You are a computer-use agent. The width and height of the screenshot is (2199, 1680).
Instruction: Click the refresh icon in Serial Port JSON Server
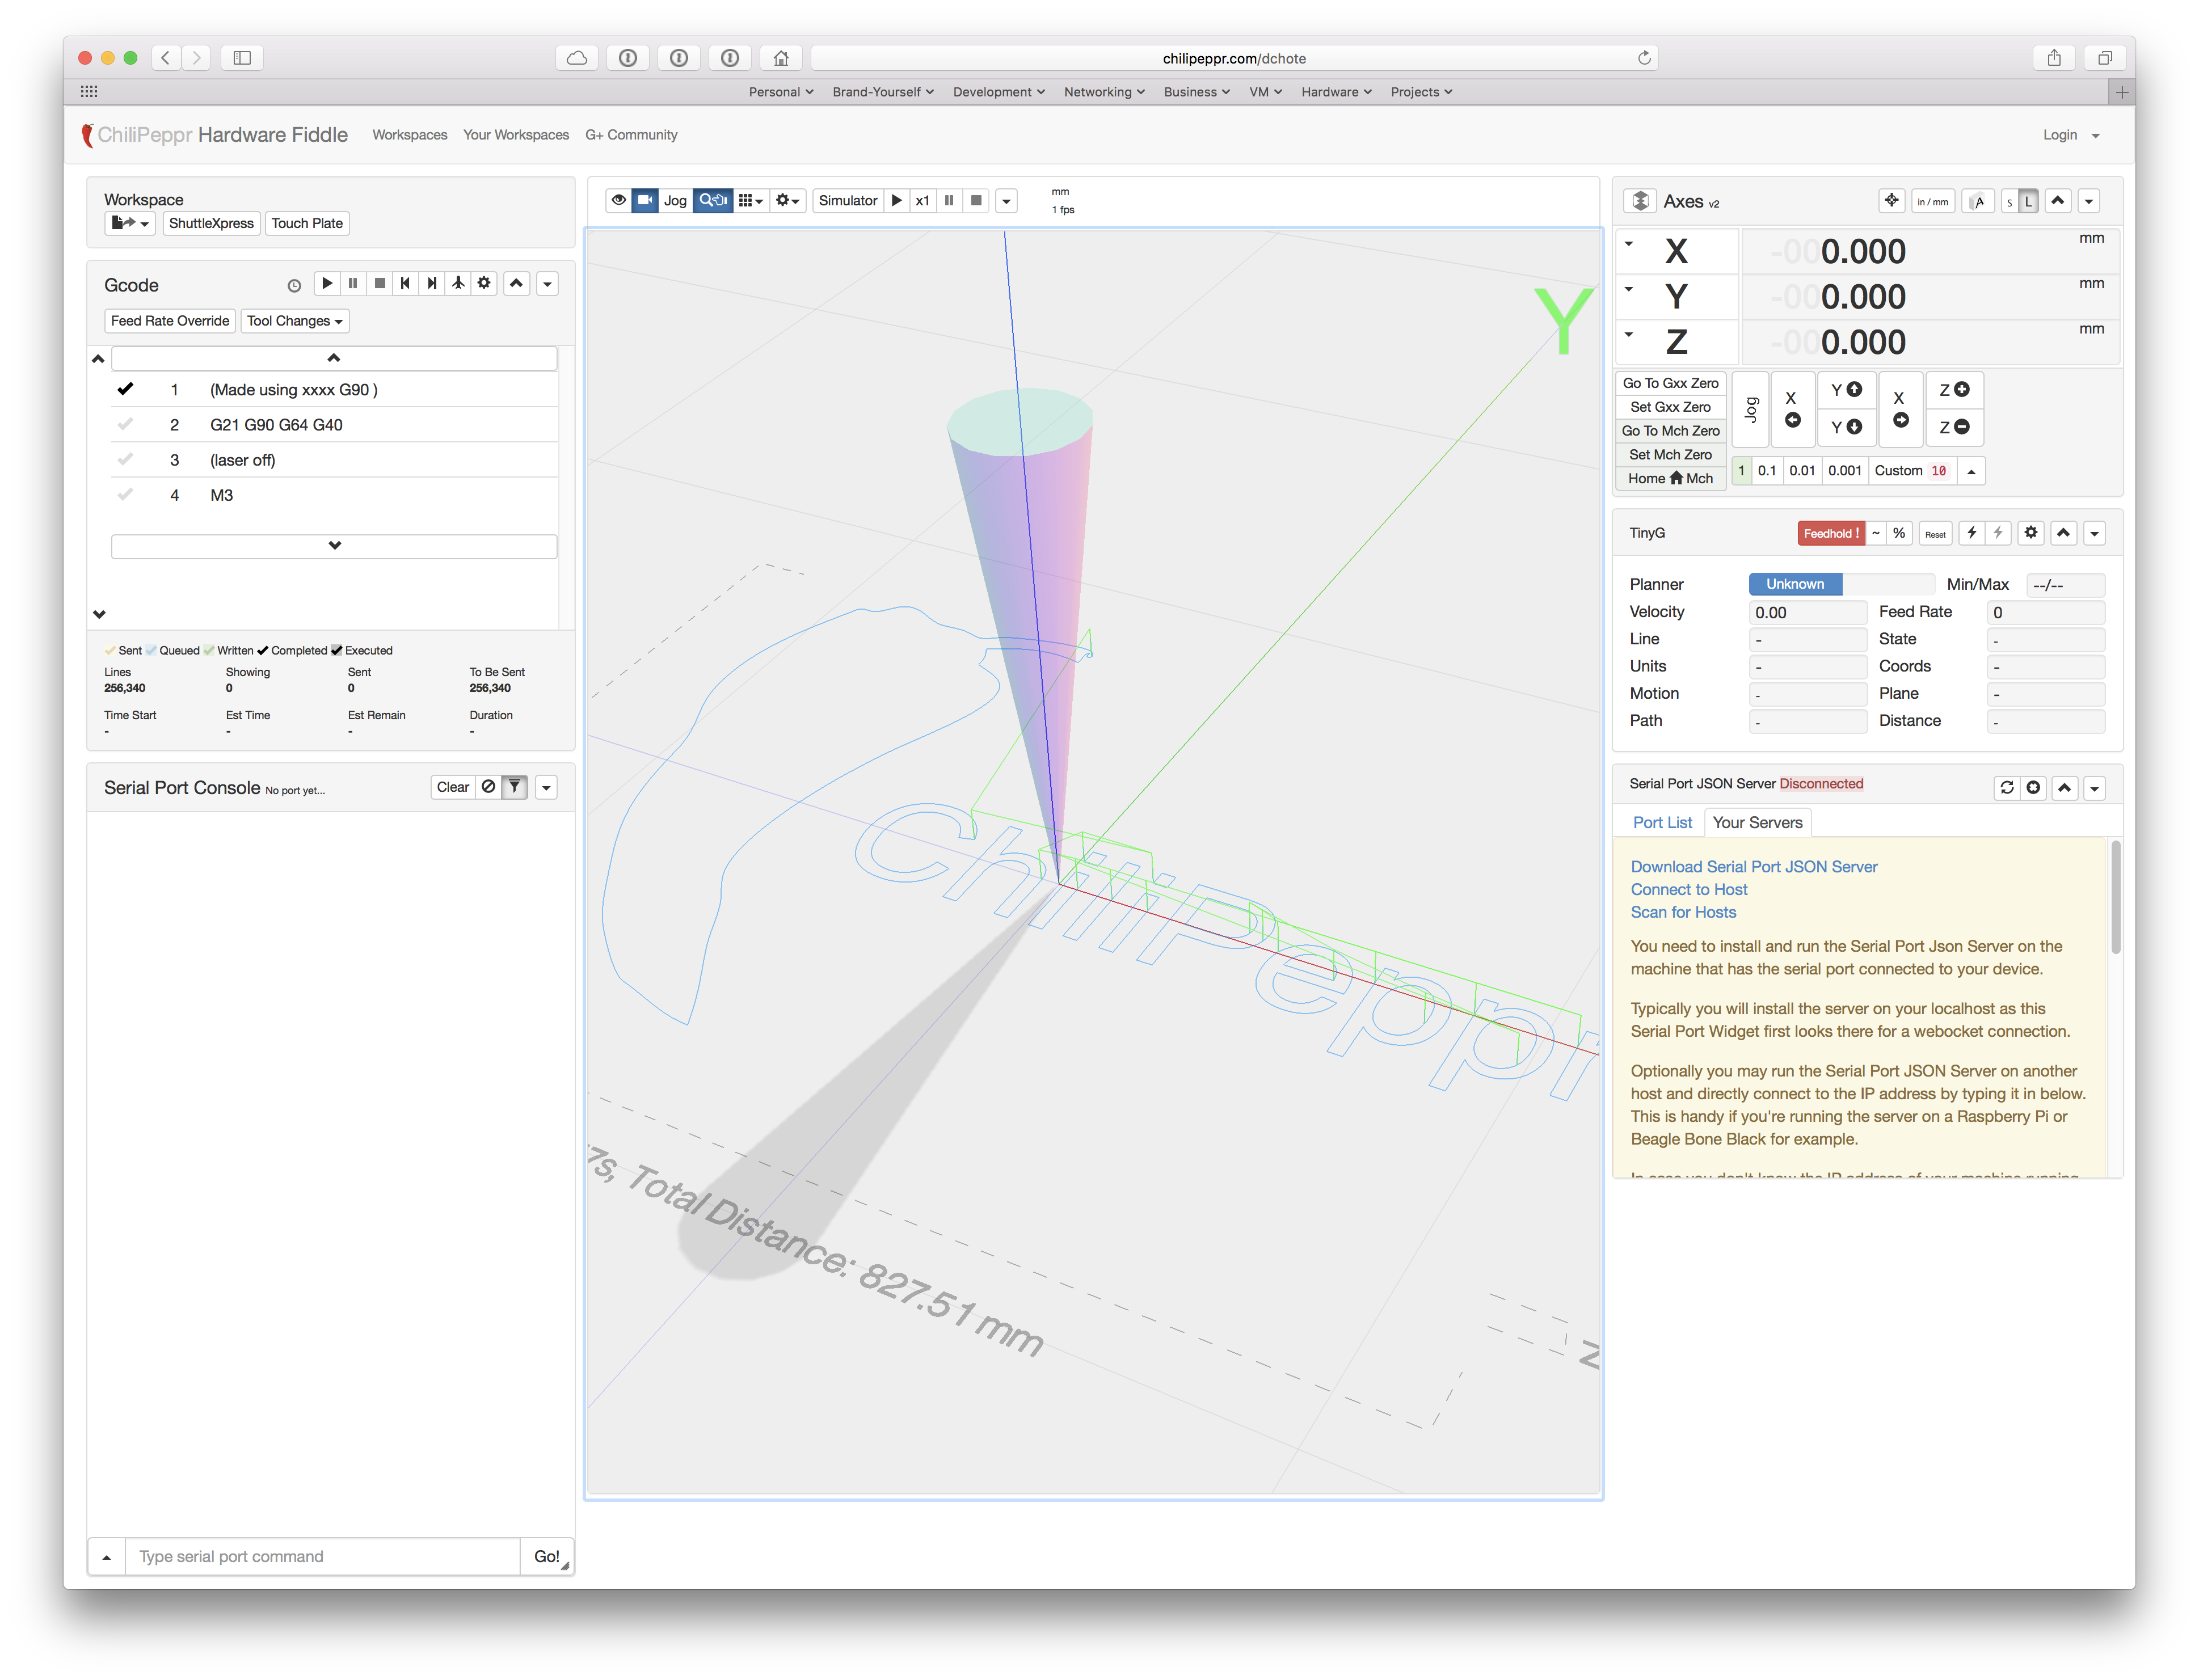pyautogui.click(x=2006, y=788)
